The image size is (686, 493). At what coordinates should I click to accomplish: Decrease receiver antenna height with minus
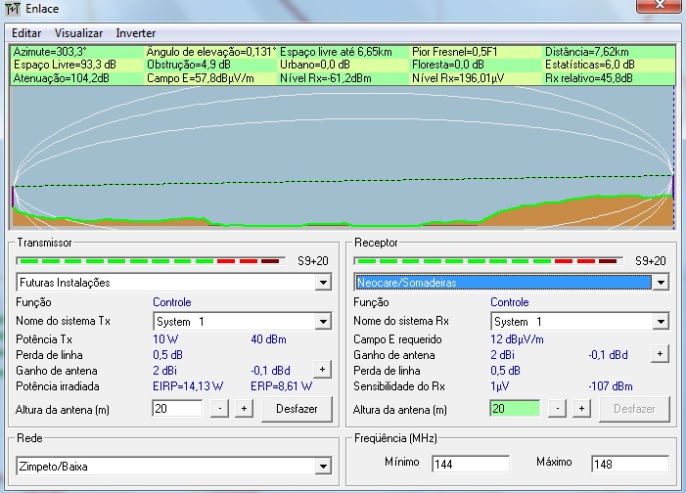pos(560,408)
